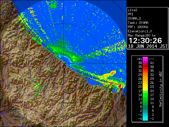
Task: Pick the teal 2 to 5 swatch
Action: tap(145, 111)
